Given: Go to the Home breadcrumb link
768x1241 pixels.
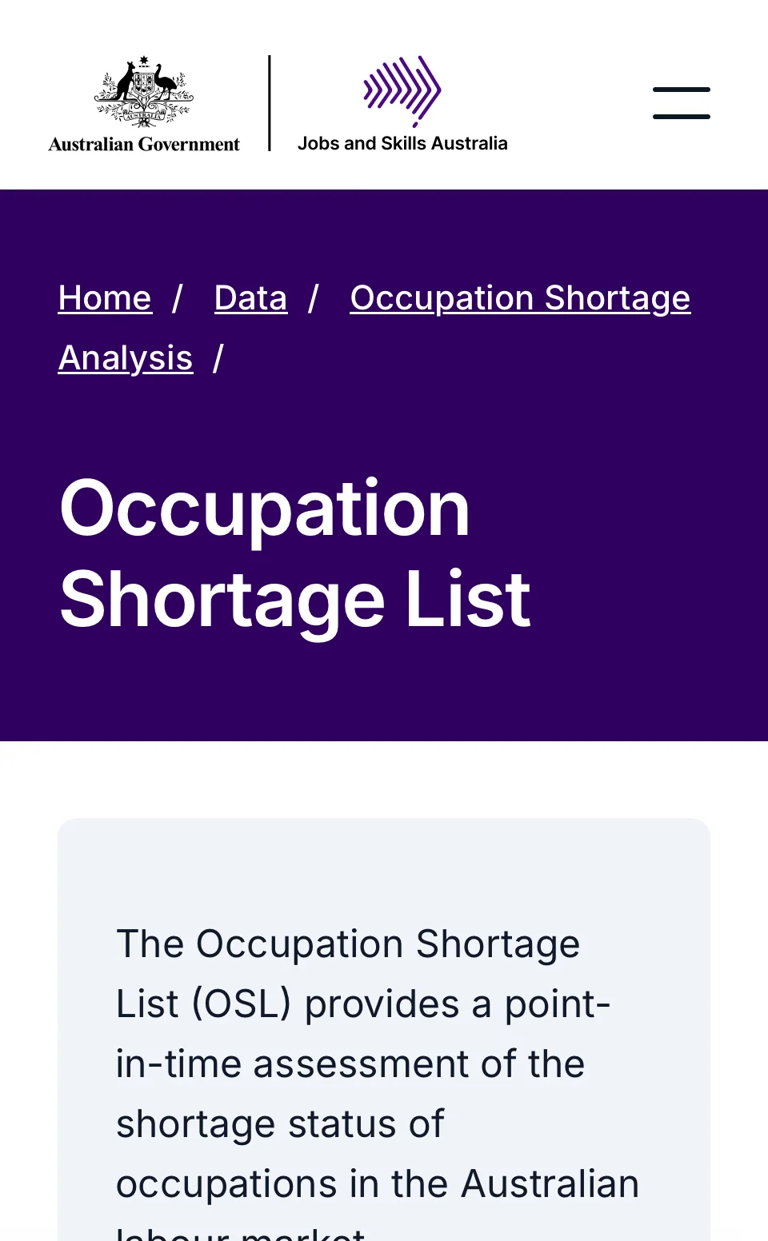Looking at the screenshot, I should 105,298.
